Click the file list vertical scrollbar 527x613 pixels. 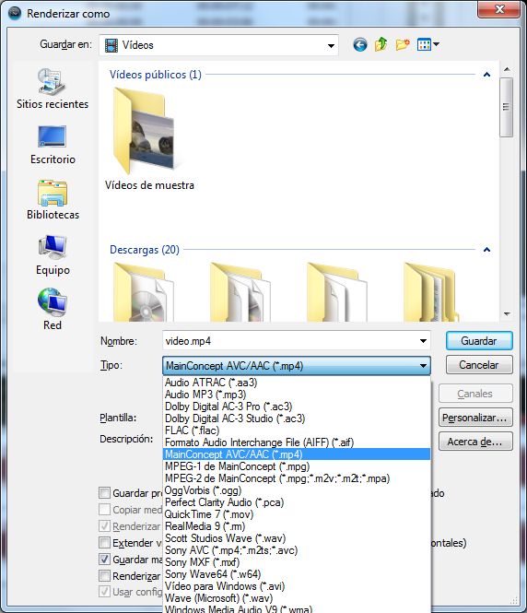pos(507,192)
